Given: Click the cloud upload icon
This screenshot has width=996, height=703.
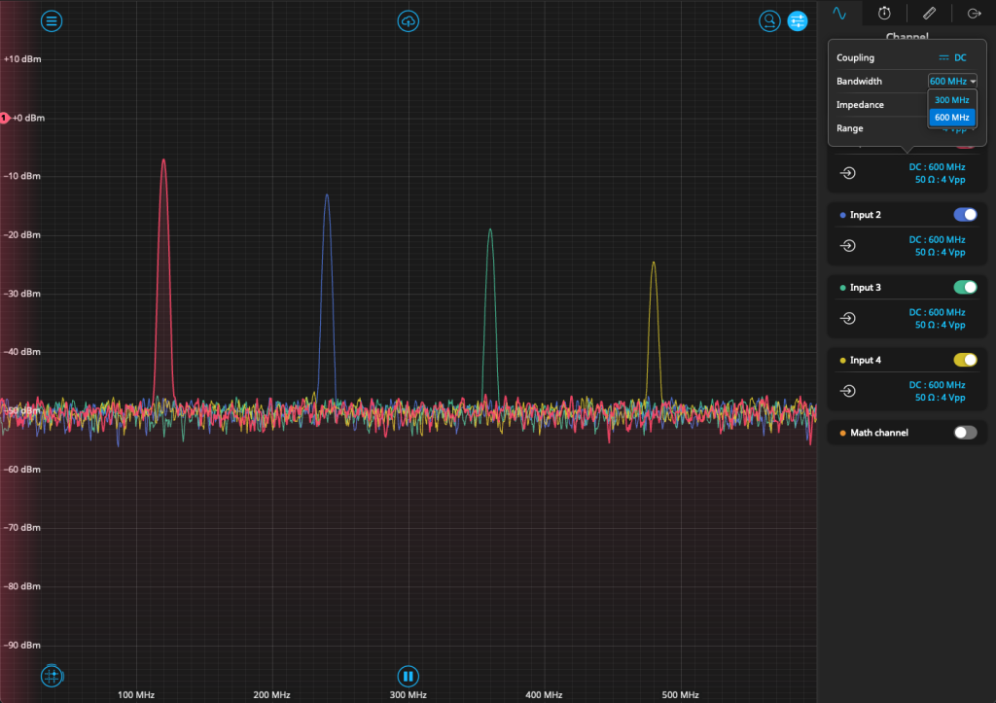Looking at the screenshot, I should coord(409,20).
